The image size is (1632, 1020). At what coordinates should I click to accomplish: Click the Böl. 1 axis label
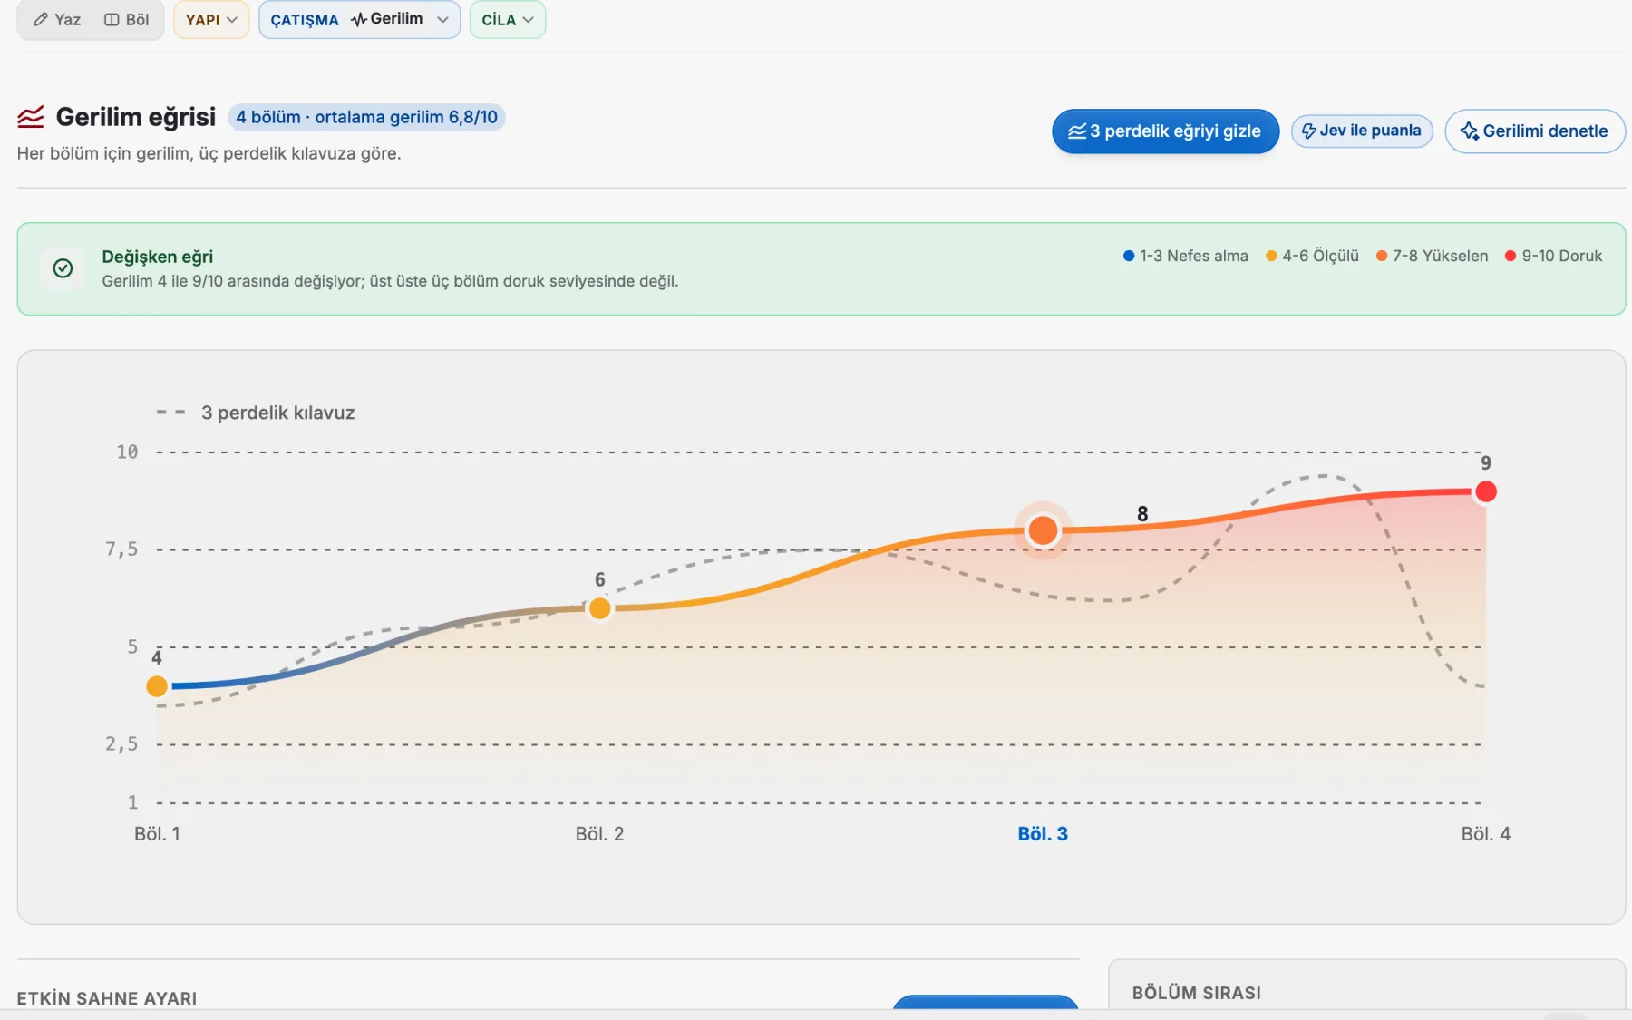[157, 834]
